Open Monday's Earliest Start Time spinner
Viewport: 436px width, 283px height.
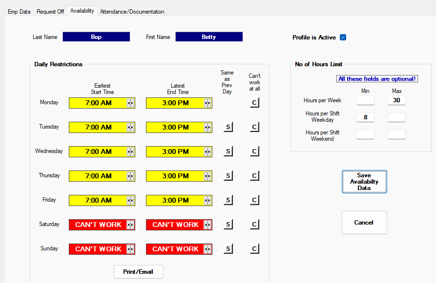pyautogui.click(x=131, y=103)
